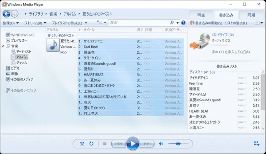266x154 pixels.
Task: Skip to next track
Action: click(x=147, y=144)
